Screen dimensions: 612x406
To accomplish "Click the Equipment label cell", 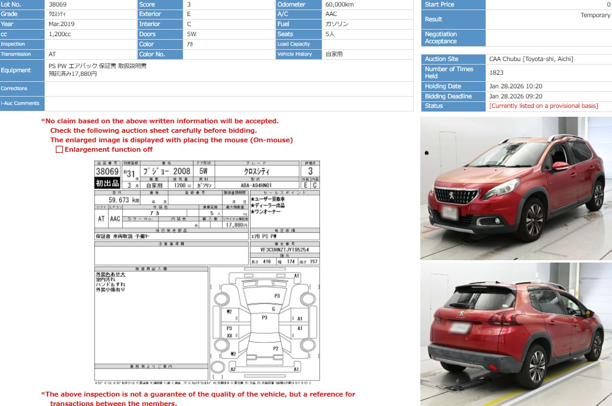I will (x=22, y=71).
